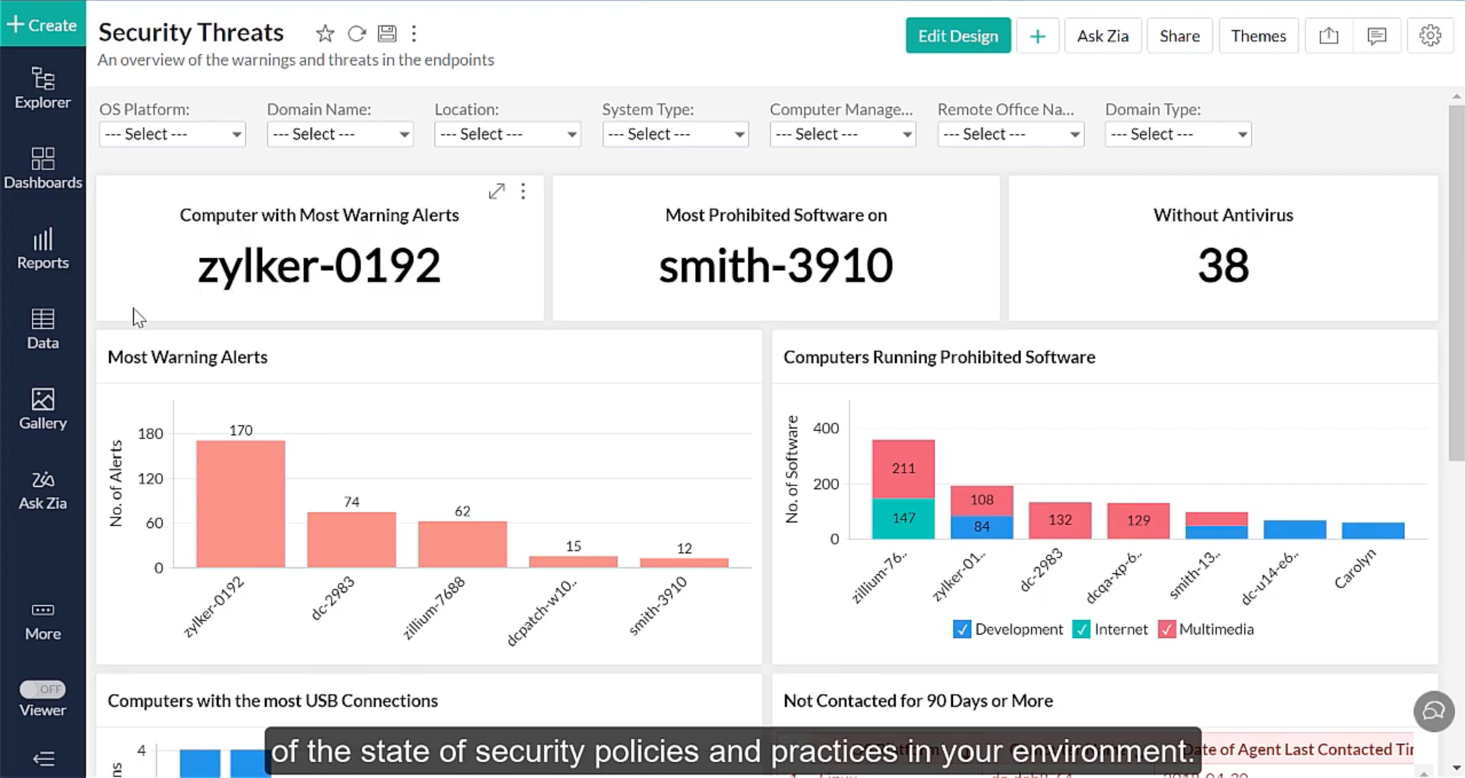Collapse the left sidebar arrow
Viewport: 1465px width, 778px height.
pyautogui.click(x=43, y=758)
